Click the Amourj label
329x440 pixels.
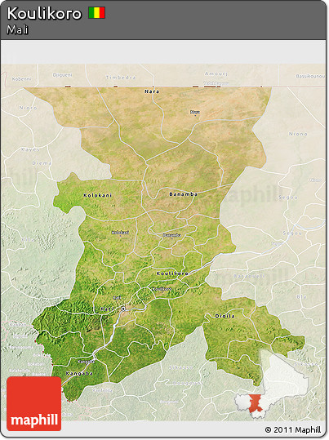(216, 73)
